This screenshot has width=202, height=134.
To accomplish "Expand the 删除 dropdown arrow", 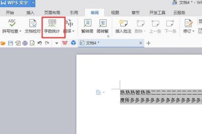I will pyautogui.click(x=144, y=31).
